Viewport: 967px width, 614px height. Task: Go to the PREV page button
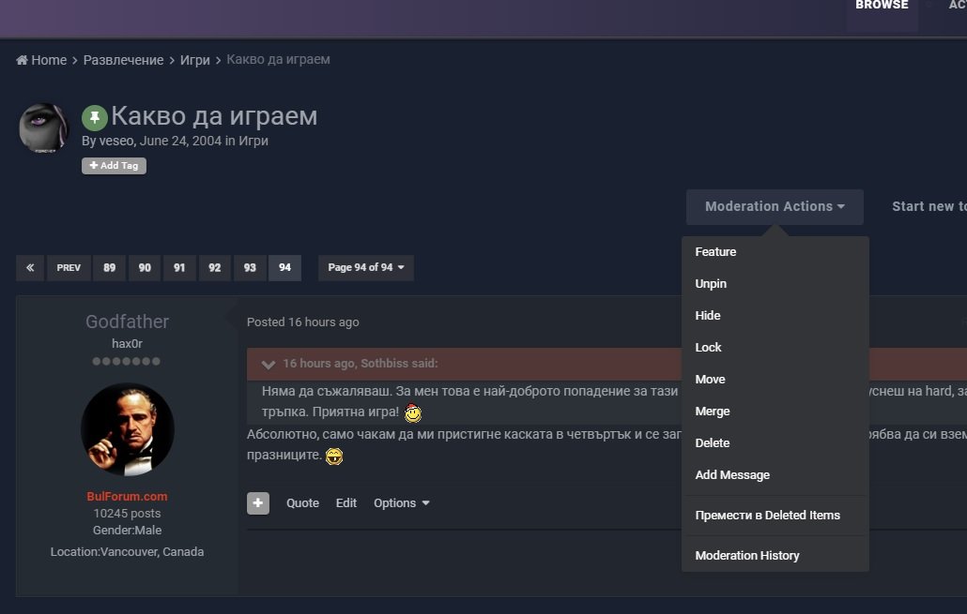click(x=69, y=268)
